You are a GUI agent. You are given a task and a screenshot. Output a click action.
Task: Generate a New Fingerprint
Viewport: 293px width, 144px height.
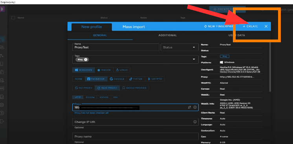pos(219,27)
